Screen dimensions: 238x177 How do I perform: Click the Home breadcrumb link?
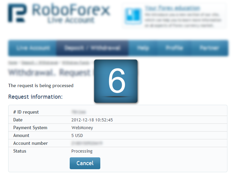click(13, 63)
